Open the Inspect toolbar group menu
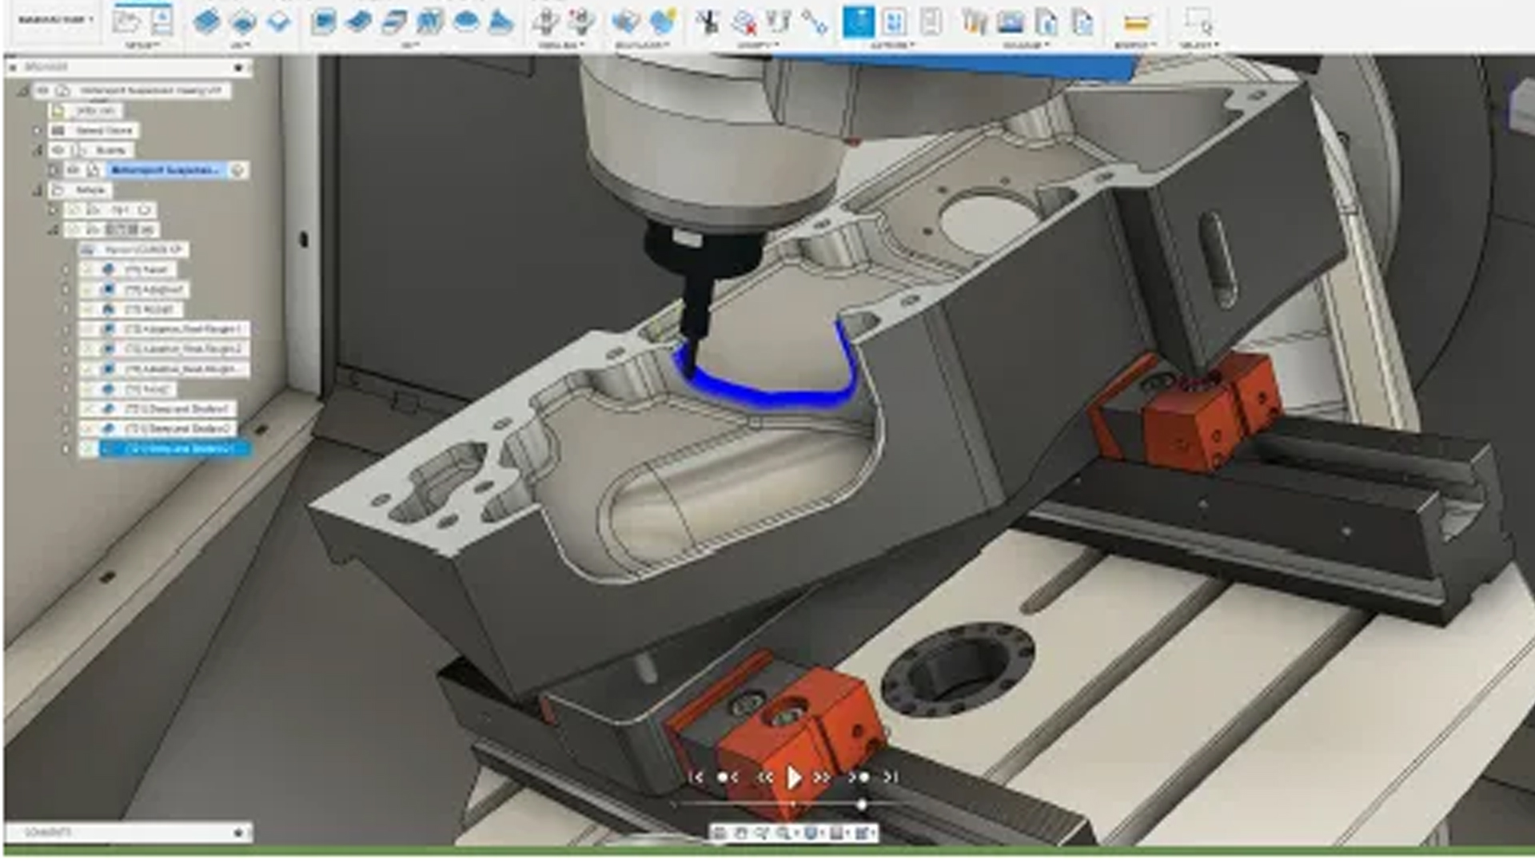This screenshot has width=1535, height=863. (x=1135, y=46)
